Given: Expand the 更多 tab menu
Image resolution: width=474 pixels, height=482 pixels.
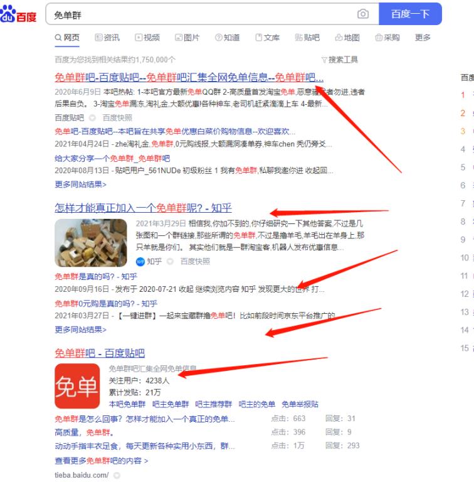Looking at the screenshot, I should pyautogui.click(x=423, y=38).
